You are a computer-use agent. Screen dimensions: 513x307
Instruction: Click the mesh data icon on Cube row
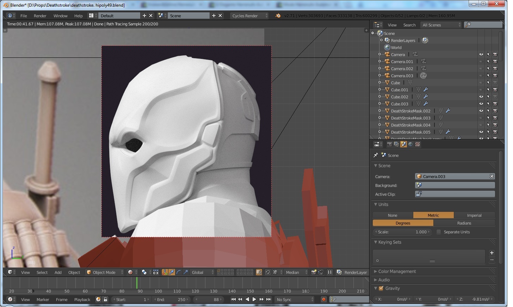coord(410,82)
